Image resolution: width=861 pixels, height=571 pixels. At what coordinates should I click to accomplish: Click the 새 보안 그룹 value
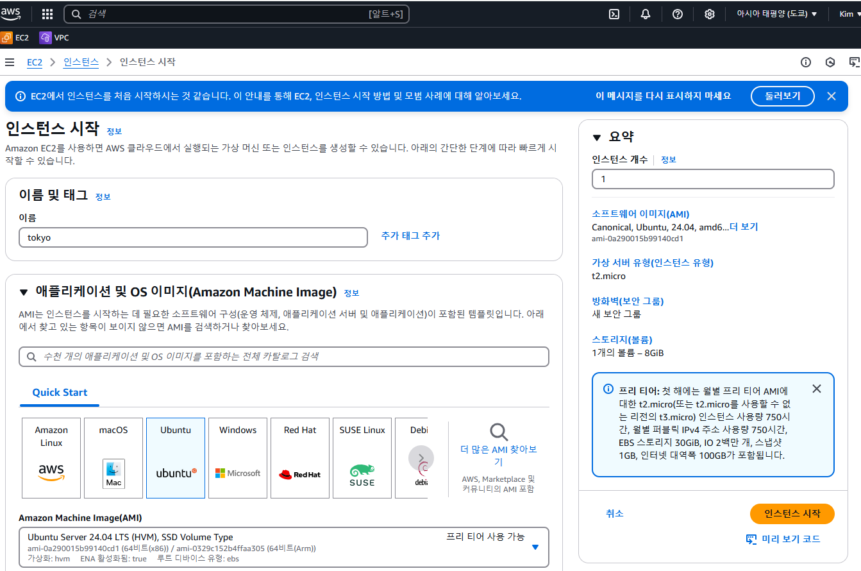point(616,314)
